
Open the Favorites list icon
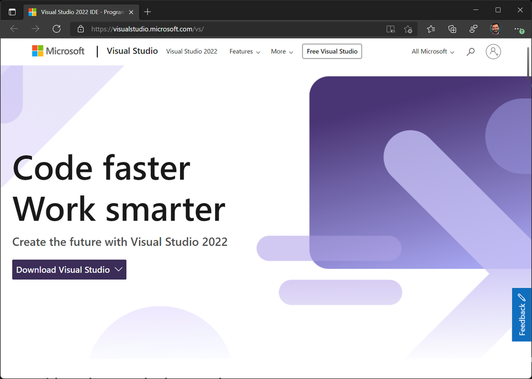coord(431,29)
